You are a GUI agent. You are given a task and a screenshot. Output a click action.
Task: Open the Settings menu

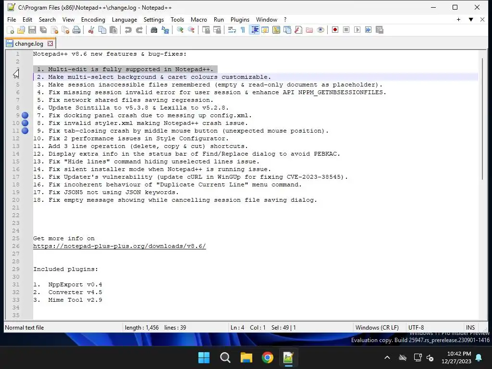click(154, 19)
